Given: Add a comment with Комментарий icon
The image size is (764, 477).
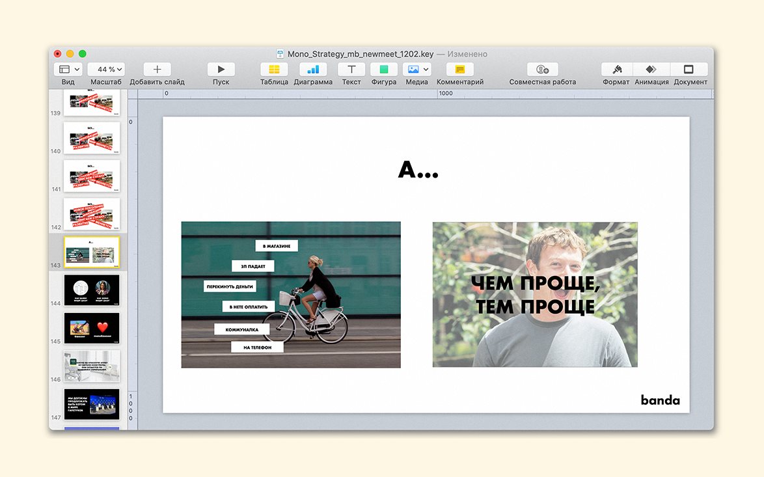Looking at the screenshot, I should click(x=459, y=70).
